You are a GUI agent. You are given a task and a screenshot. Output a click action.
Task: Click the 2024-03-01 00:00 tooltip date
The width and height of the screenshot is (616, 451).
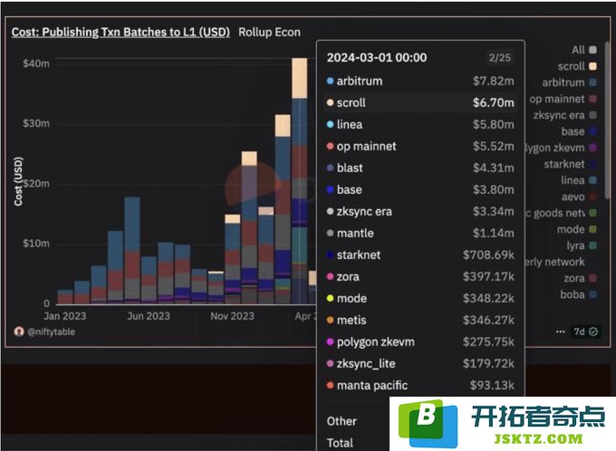tap(377, 58)
